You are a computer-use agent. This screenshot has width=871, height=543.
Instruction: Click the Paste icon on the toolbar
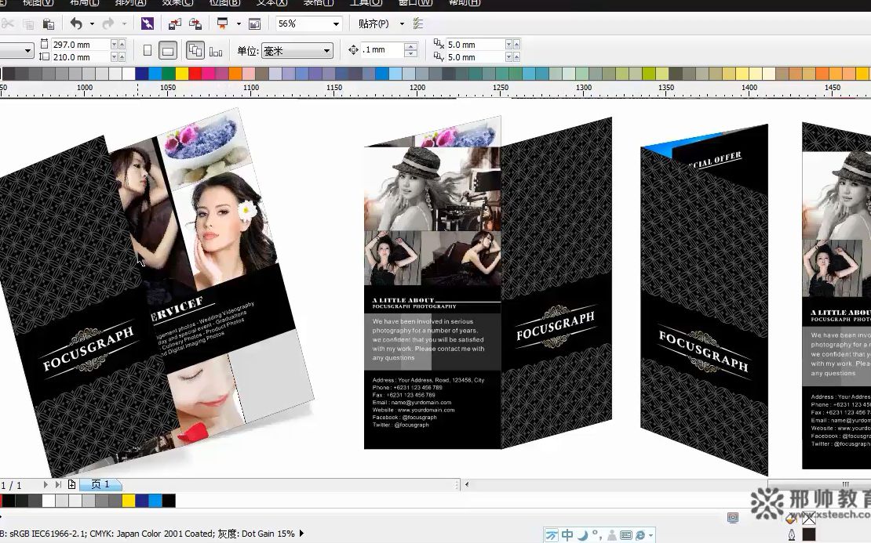49,24
